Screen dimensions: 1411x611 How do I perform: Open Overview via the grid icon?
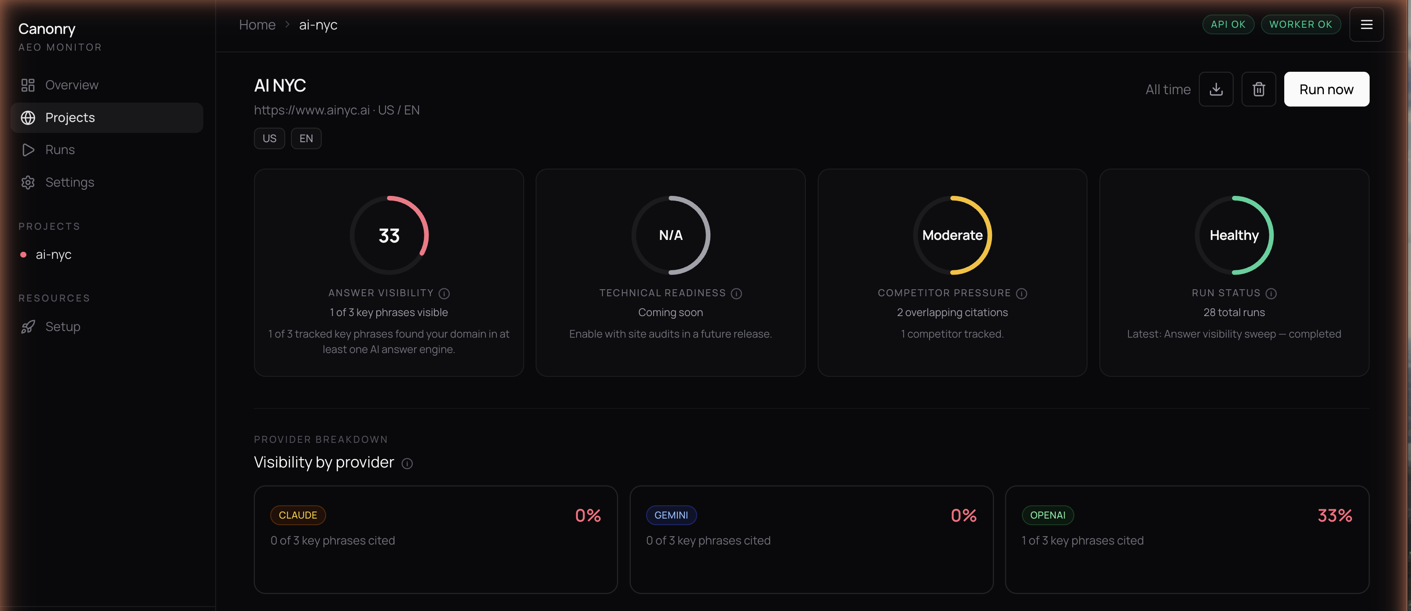(x=28, y=85)
